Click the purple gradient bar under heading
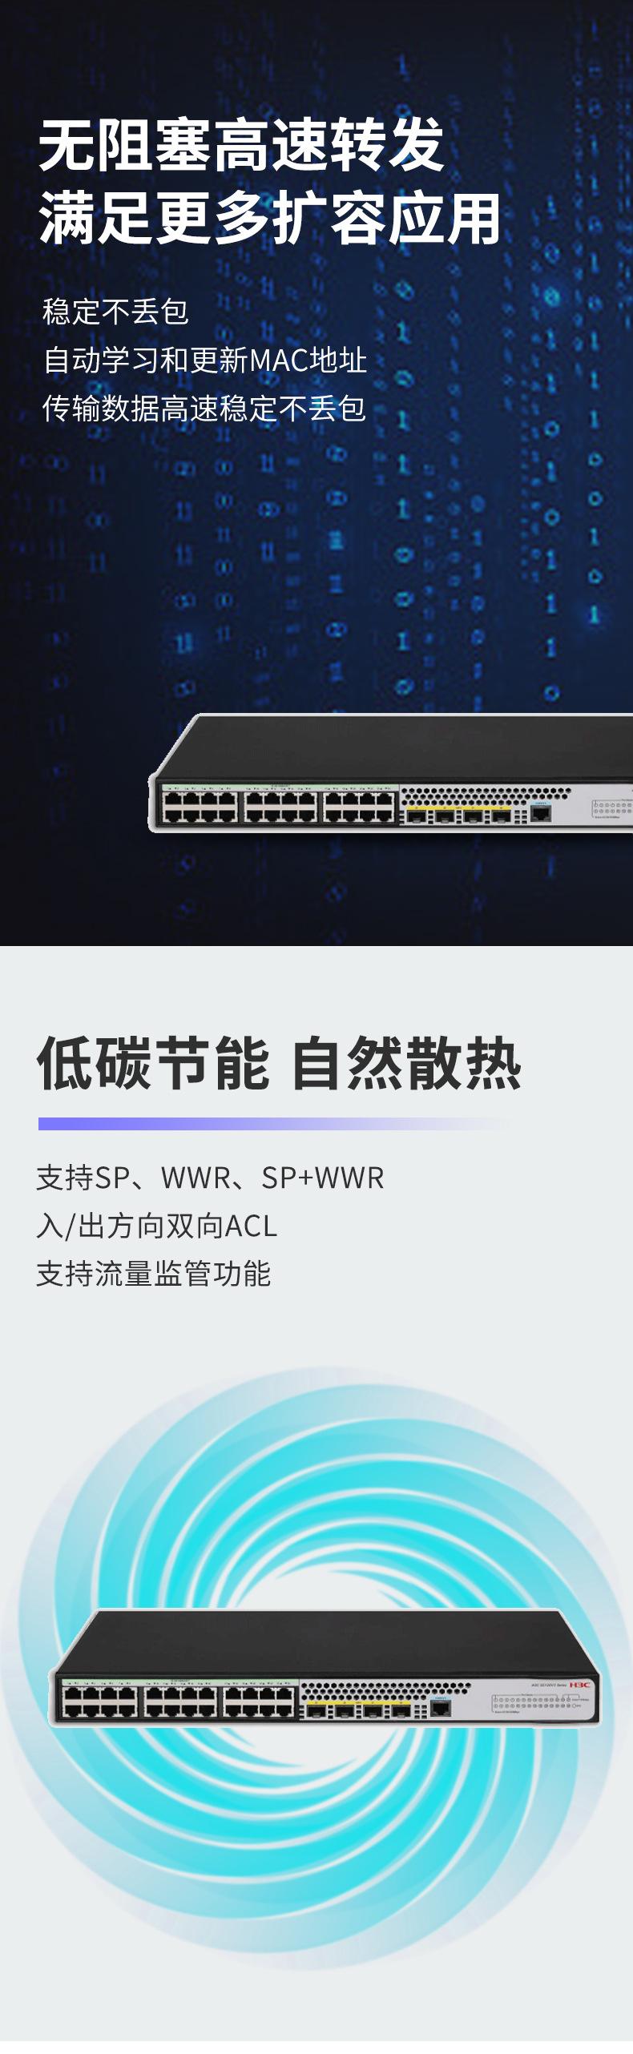The image size is (633, 2054). pyautogui.click(x=272, y=1124)
